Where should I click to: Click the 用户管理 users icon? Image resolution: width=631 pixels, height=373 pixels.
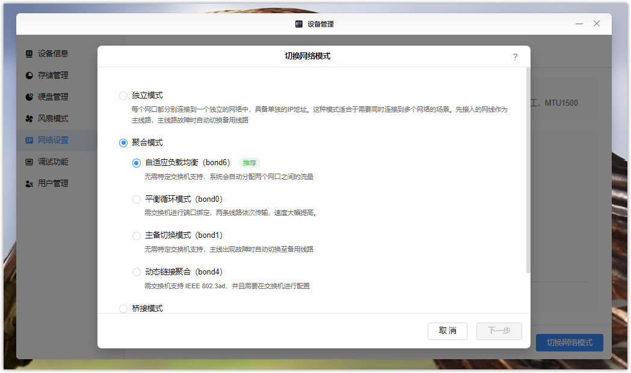point(29,183)
